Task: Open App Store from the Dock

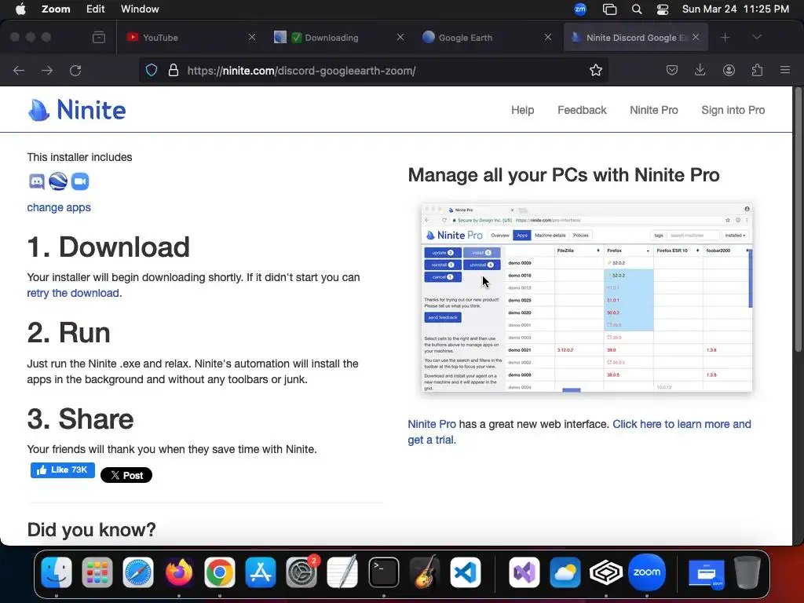Action: (x=261, y=572)
